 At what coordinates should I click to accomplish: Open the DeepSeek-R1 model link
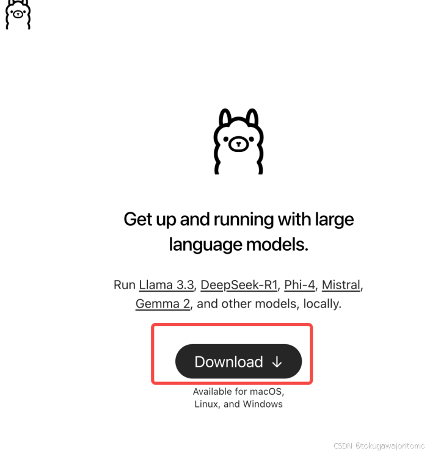tap(239, 285)
